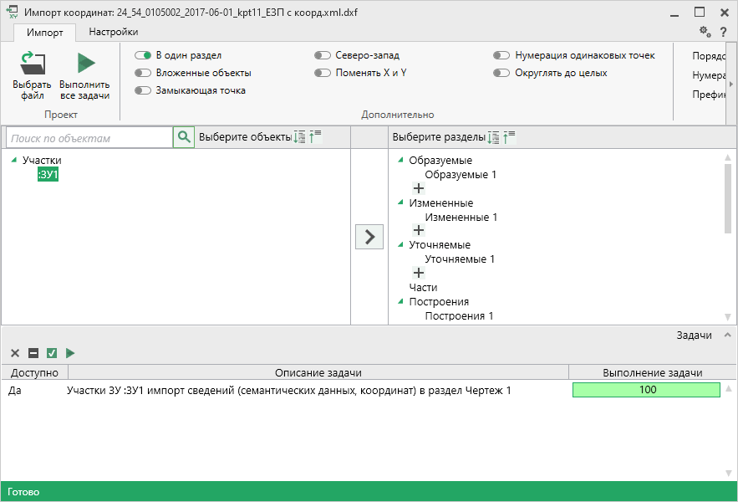
Task: Click the Поиск по объектам search field
Action: tap(88, 138)
